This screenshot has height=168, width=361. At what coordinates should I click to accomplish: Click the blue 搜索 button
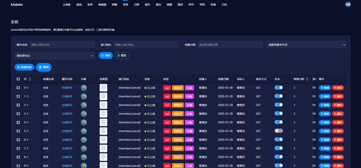coord(106,56)
